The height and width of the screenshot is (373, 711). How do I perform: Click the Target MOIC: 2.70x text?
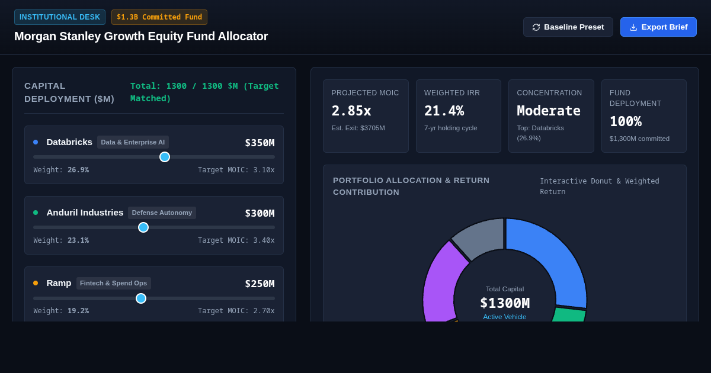[x=236, y=311]
